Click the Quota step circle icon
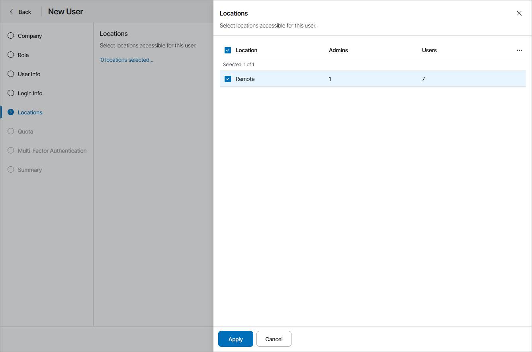 pyautogui.click(x=11, y=132)
